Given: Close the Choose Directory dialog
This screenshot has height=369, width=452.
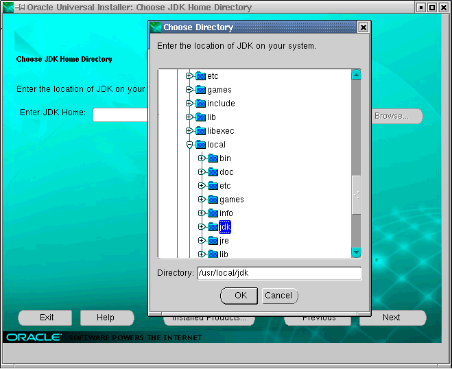Looking at the screenshot, I should pos(364,27).
